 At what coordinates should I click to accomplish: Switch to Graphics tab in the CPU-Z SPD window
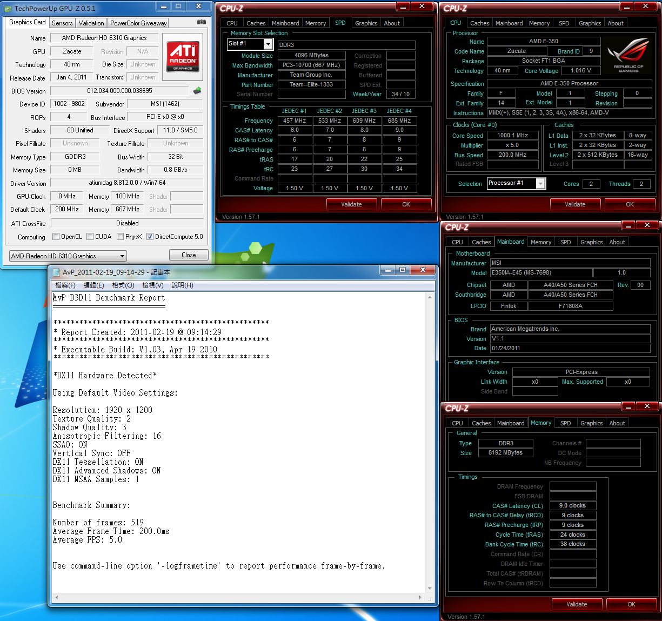pyautogui.click(x=366, y=23)
